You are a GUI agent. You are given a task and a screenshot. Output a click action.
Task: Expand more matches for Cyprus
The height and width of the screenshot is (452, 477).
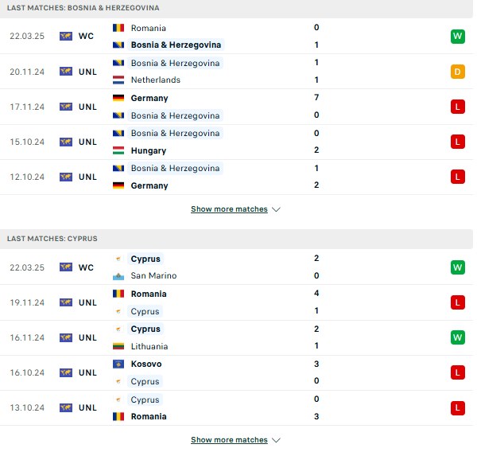pyautogui.click(x=229, y=440)
